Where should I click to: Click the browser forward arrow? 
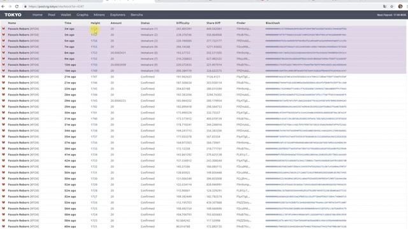coord(10,6)
